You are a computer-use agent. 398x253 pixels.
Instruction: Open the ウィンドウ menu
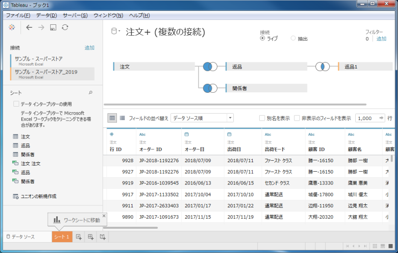(108, 15)
